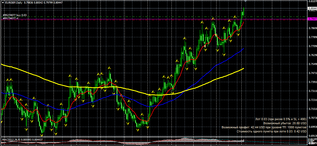Click the Возможный убыток: 20.80 USD line

pos(285,123)
